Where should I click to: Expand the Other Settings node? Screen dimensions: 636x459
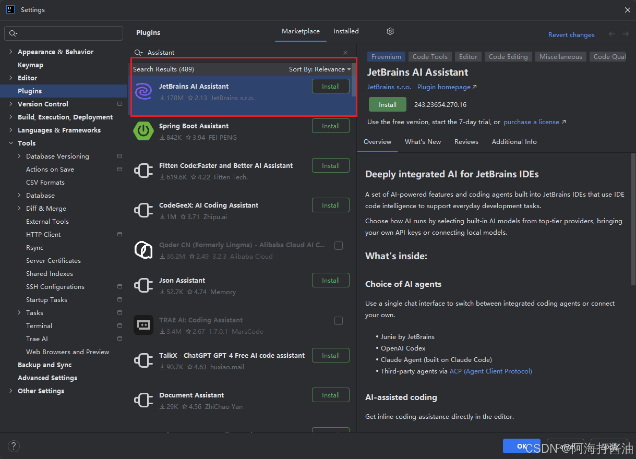(x=11, y=391)
